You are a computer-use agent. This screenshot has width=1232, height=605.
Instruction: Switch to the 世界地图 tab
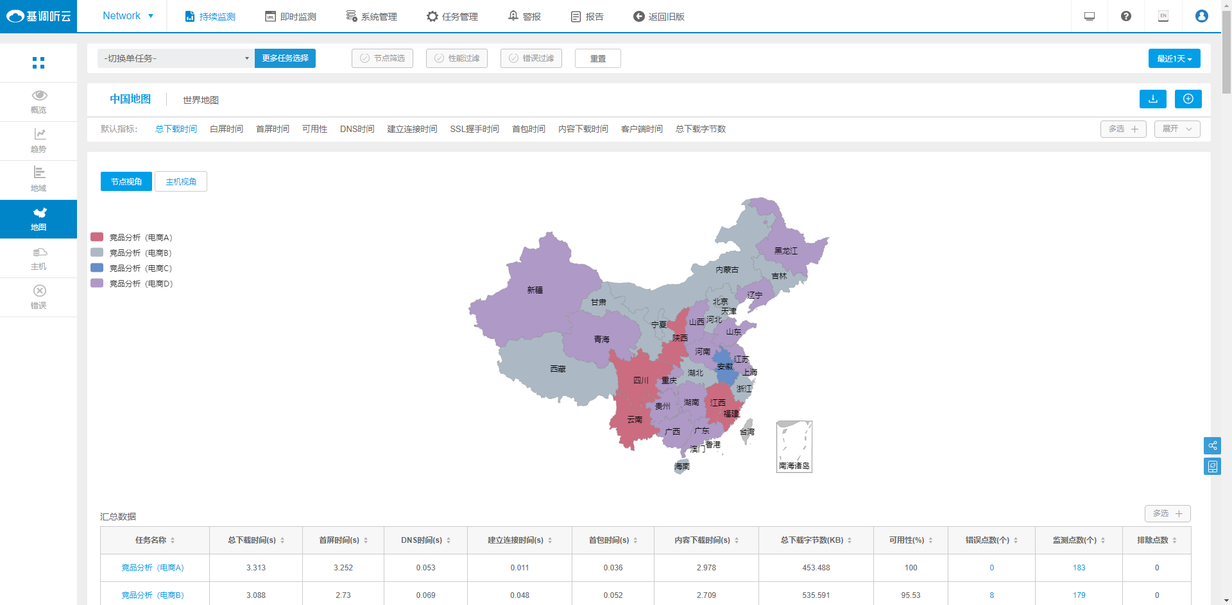pyautogui.click(x=200, y=100)
